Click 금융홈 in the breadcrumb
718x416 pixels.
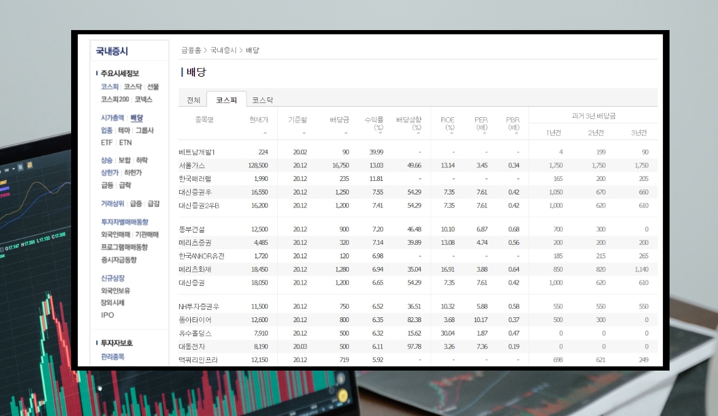point(191,50)
